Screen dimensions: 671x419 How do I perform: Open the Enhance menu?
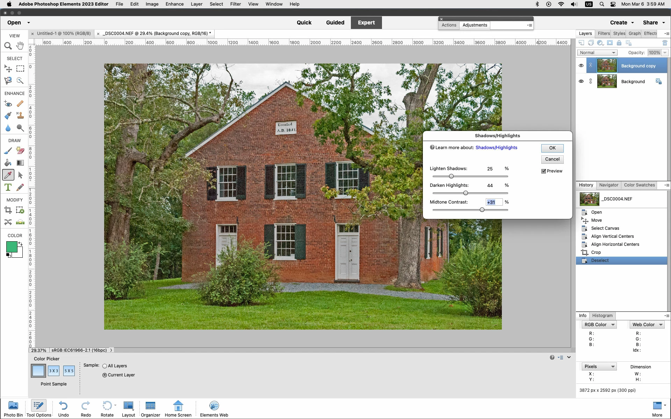174,4
